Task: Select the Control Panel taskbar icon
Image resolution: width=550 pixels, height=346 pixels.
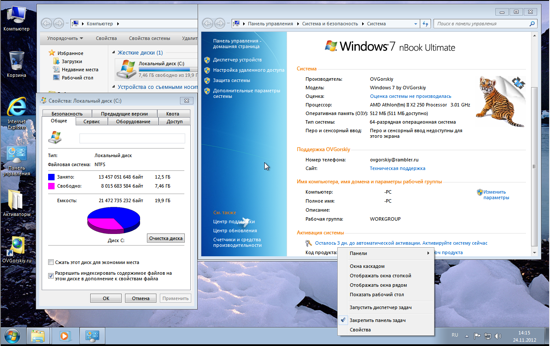Action: click(92, 336)
